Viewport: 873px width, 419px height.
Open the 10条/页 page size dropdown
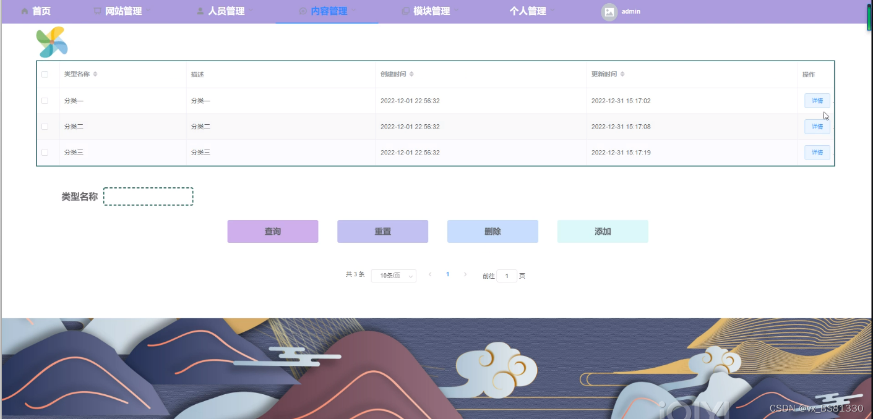(393, 276)
